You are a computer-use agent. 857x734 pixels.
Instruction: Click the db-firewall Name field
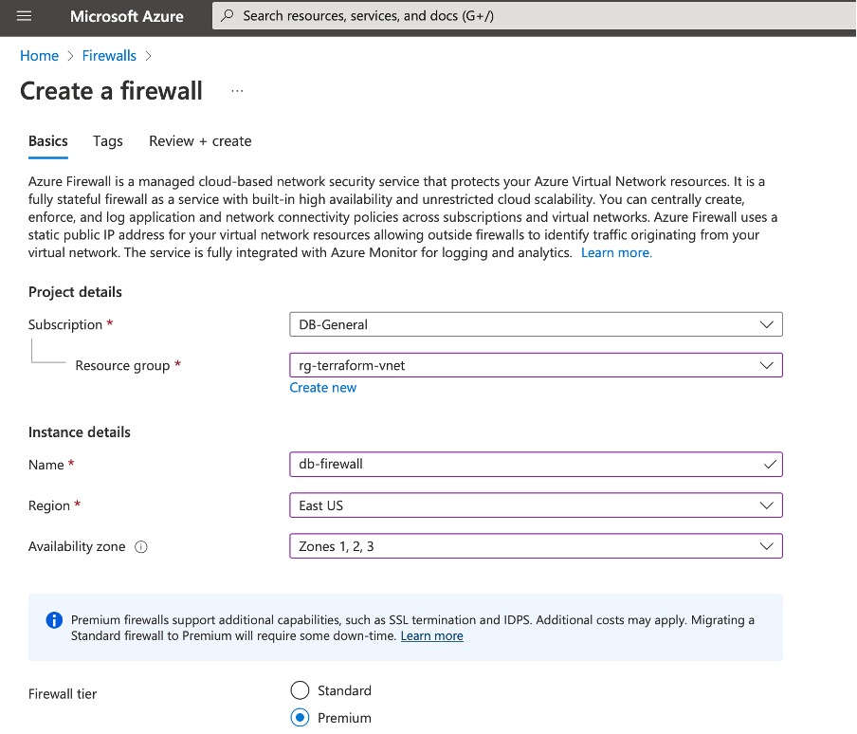click(x=536, y=465)
